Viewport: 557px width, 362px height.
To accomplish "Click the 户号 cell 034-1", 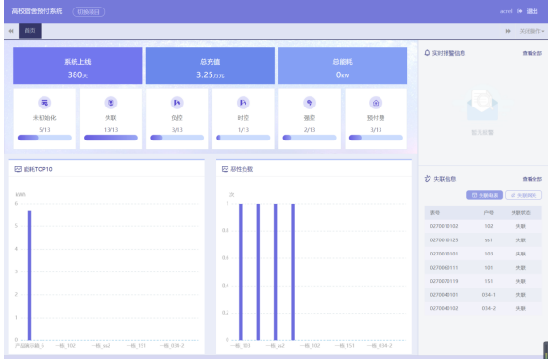I will tap(489, 295).
